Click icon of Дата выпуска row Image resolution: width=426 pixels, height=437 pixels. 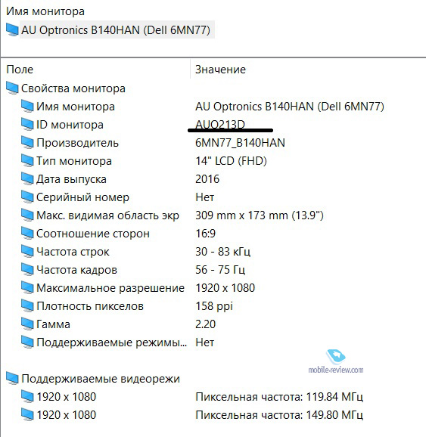point(27,178)
